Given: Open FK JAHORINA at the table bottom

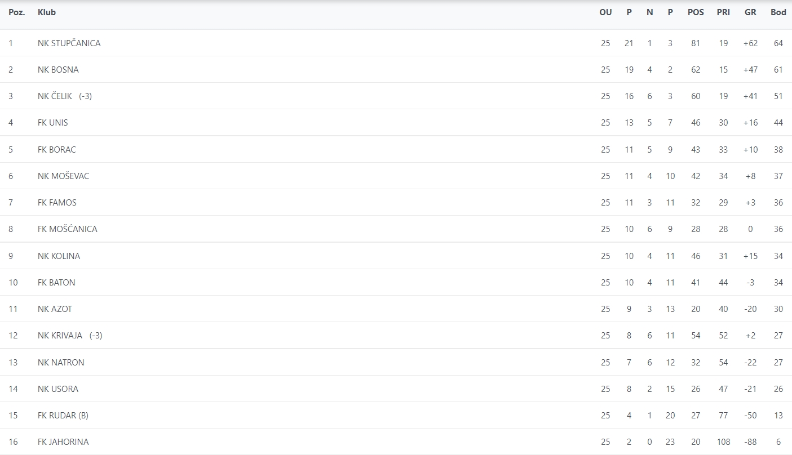Looking at the screenshot, I should [63, 442].
